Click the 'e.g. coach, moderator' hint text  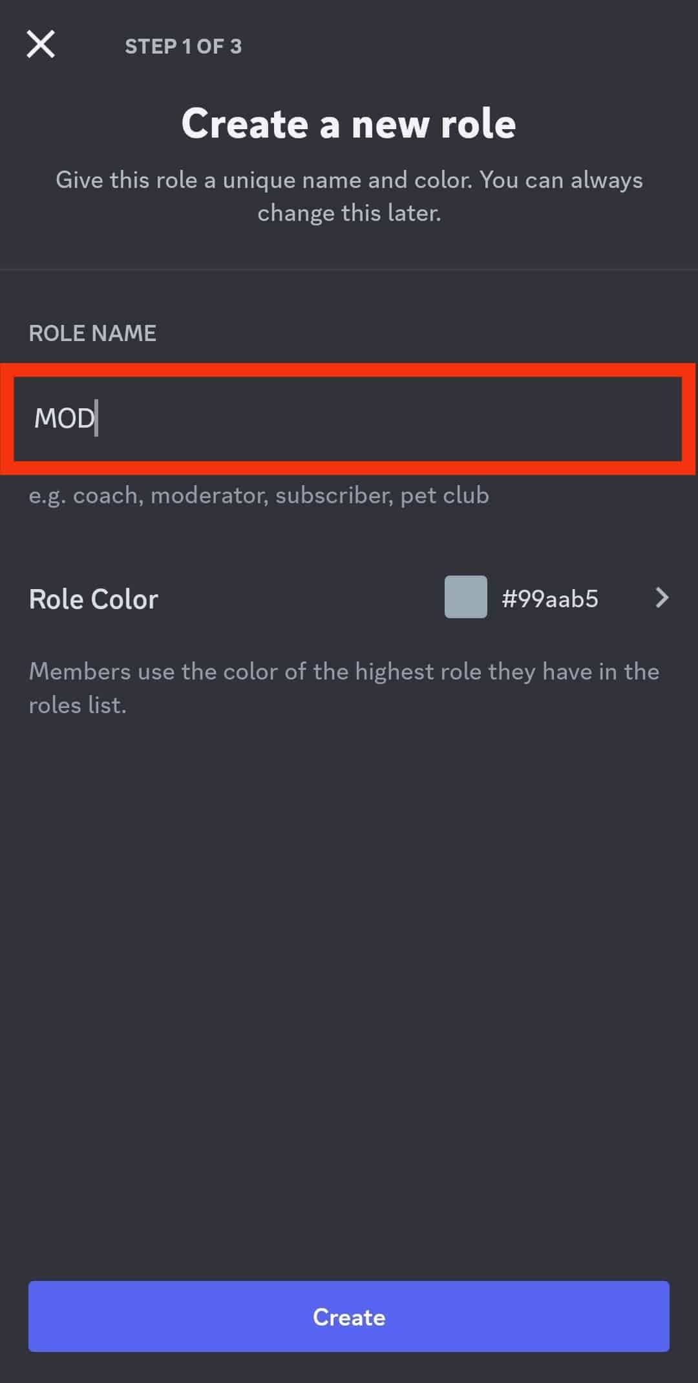click(x=259, y=495)
